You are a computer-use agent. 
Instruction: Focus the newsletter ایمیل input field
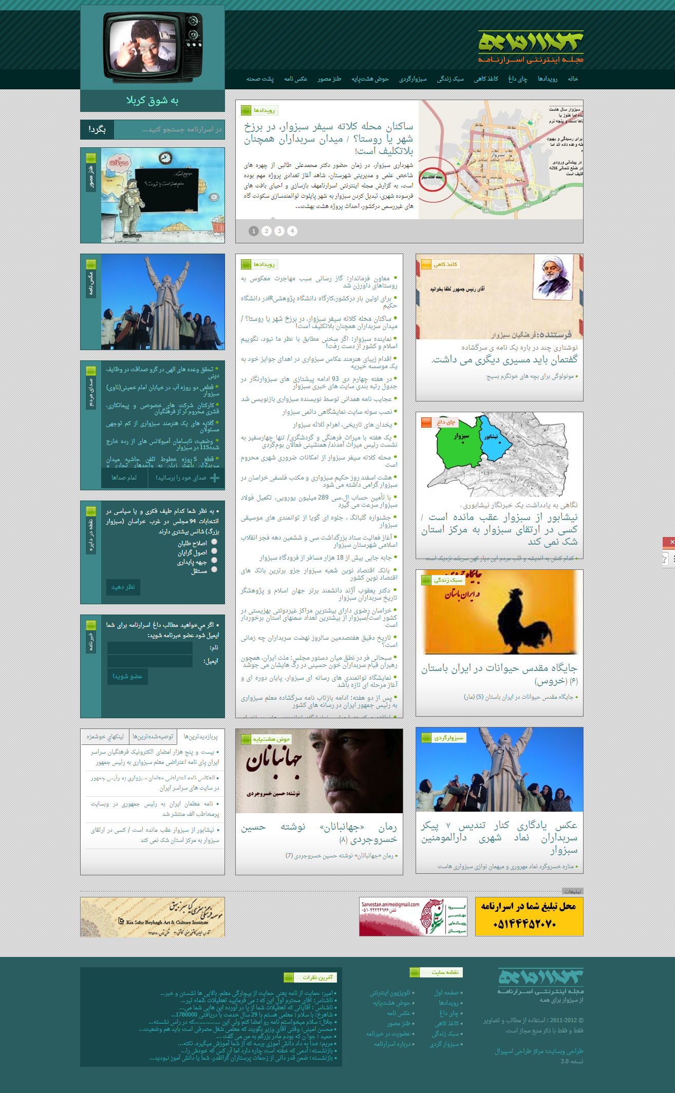[150, 661]
